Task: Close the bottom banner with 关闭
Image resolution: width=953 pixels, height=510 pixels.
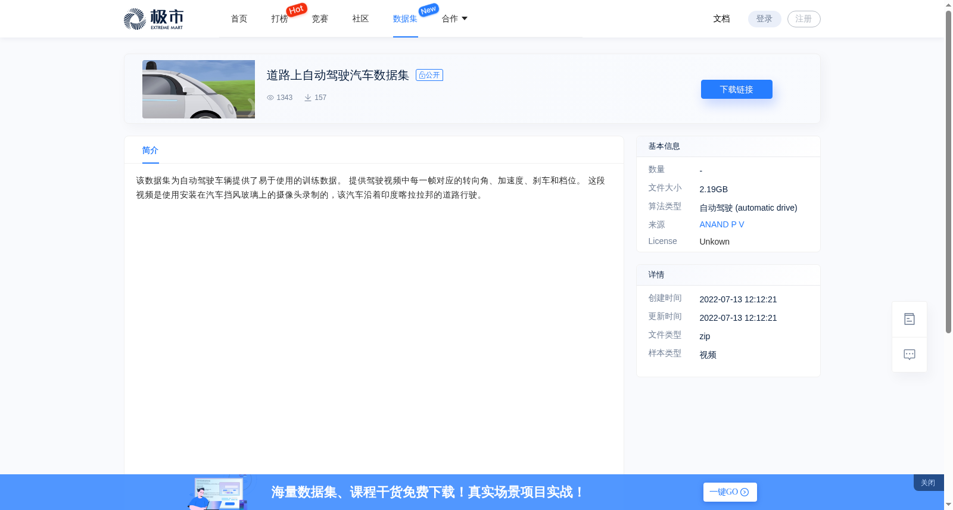Action: (929, 483)
